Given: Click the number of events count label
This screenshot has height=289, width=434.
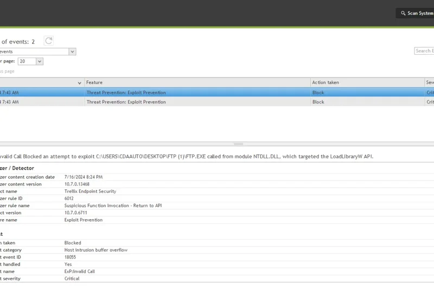Looking at the screenshot, I should click(x=17, y=42).
